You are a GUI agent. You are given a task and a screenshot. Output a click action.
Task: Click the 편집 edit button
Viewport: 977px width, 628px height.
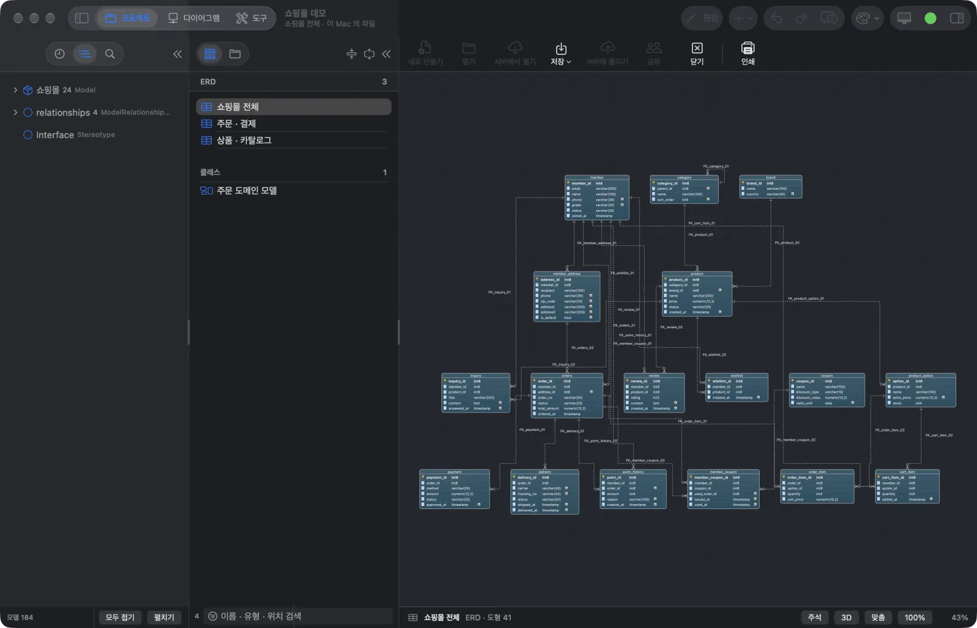[702, 18]
